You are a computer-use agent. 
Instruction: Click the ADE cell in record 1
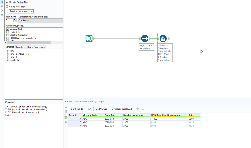(93, 119)
